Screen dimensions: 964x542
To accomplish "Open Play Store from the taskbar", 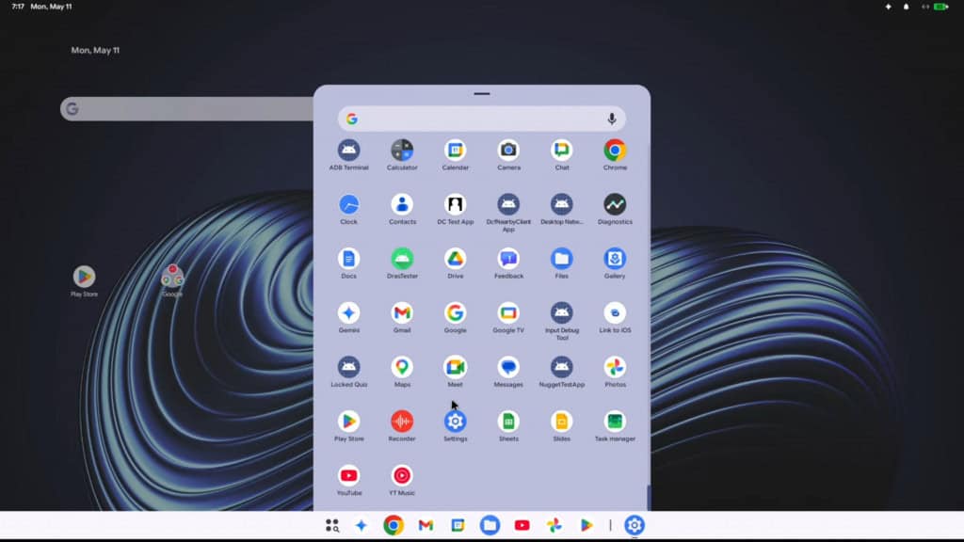I will tap(586, 525).
